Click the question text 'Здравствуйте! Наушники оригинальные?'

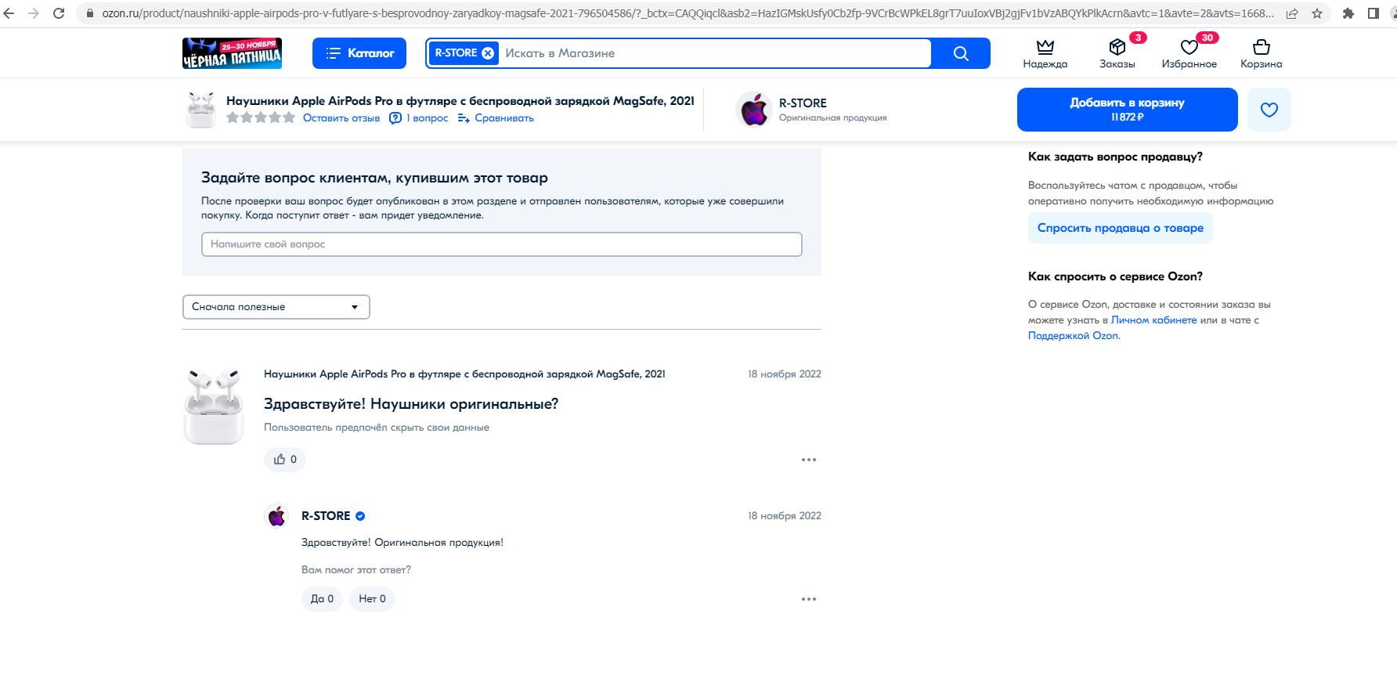pyautogui.click(x=411, y=404)
